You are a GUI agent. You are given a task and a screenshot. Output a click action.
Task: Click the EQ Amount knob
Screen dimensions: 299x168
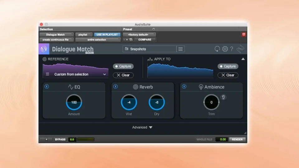coord(74,102)
